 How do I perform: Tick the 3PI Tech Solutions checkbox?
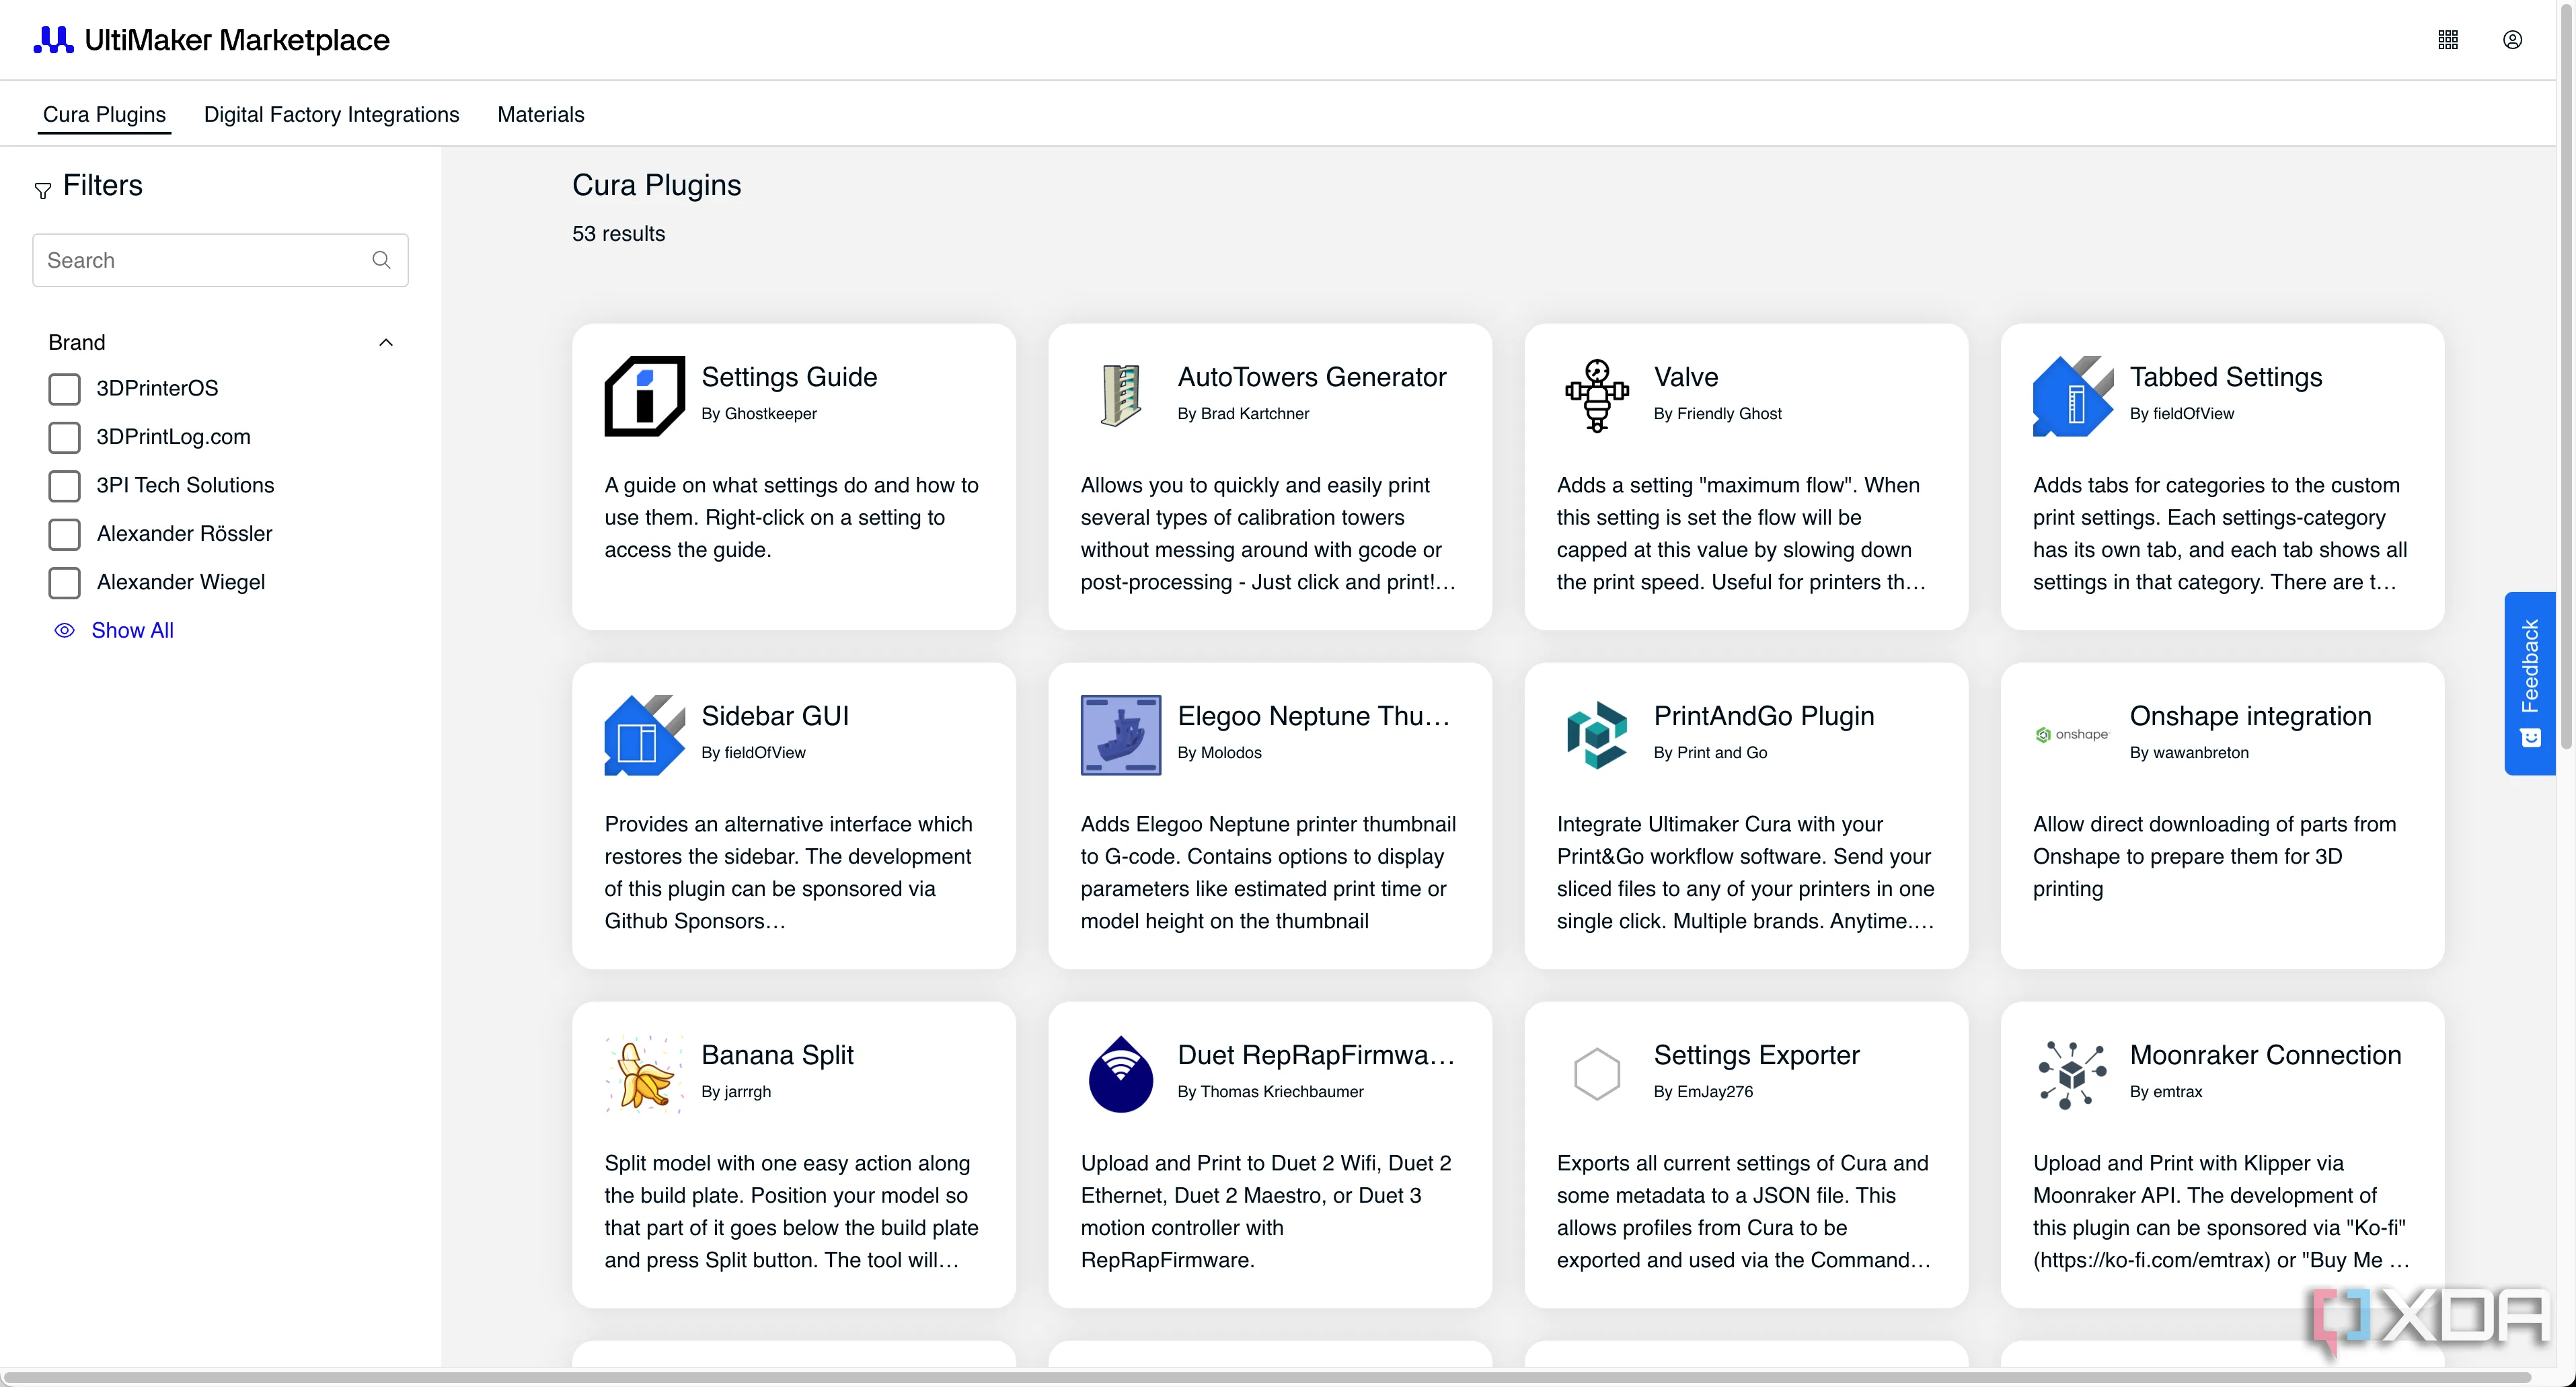coord(65,486)
